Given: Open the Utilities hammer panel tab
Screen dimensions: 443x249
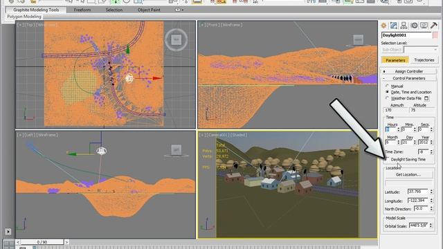Looking at the screenshot, I should [x=434, y=26].
